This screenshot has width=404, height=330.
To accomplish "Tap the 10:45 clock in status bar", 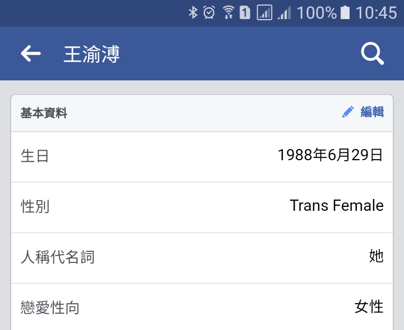I will pyautogui.click(x=376, y=12).
